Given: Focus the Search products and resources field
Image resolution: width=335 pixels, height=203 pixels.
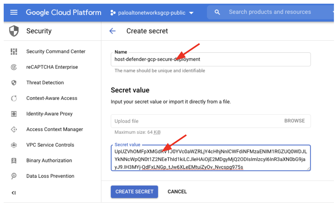Looking at the screenshot, I should pos(270,12).
